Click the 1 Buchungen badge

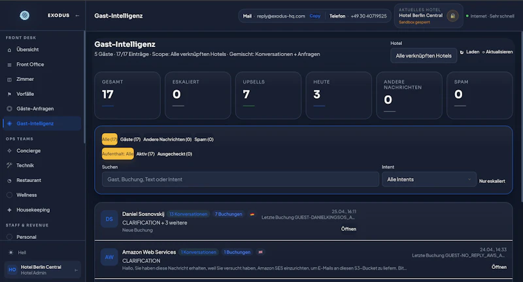click(x=237, y=252)
